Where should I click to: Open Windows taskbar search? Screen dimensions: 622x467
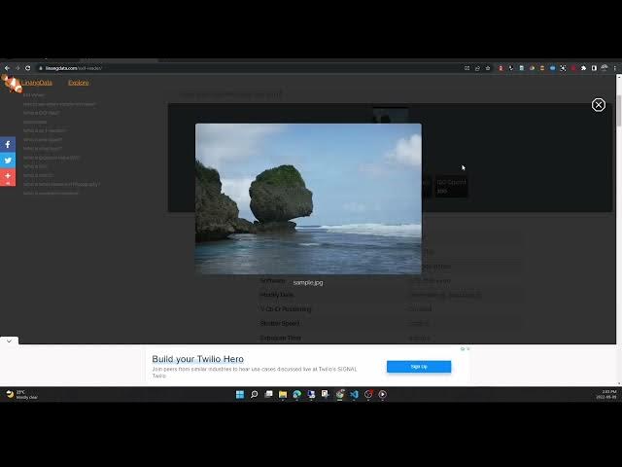click(255, 394)
